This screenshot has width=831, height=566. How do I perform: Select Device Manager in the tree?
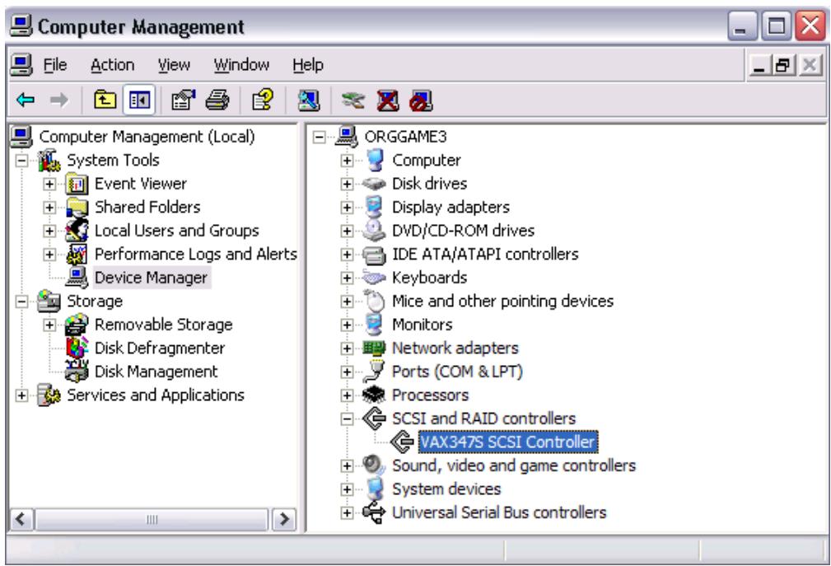coord(151,278)
